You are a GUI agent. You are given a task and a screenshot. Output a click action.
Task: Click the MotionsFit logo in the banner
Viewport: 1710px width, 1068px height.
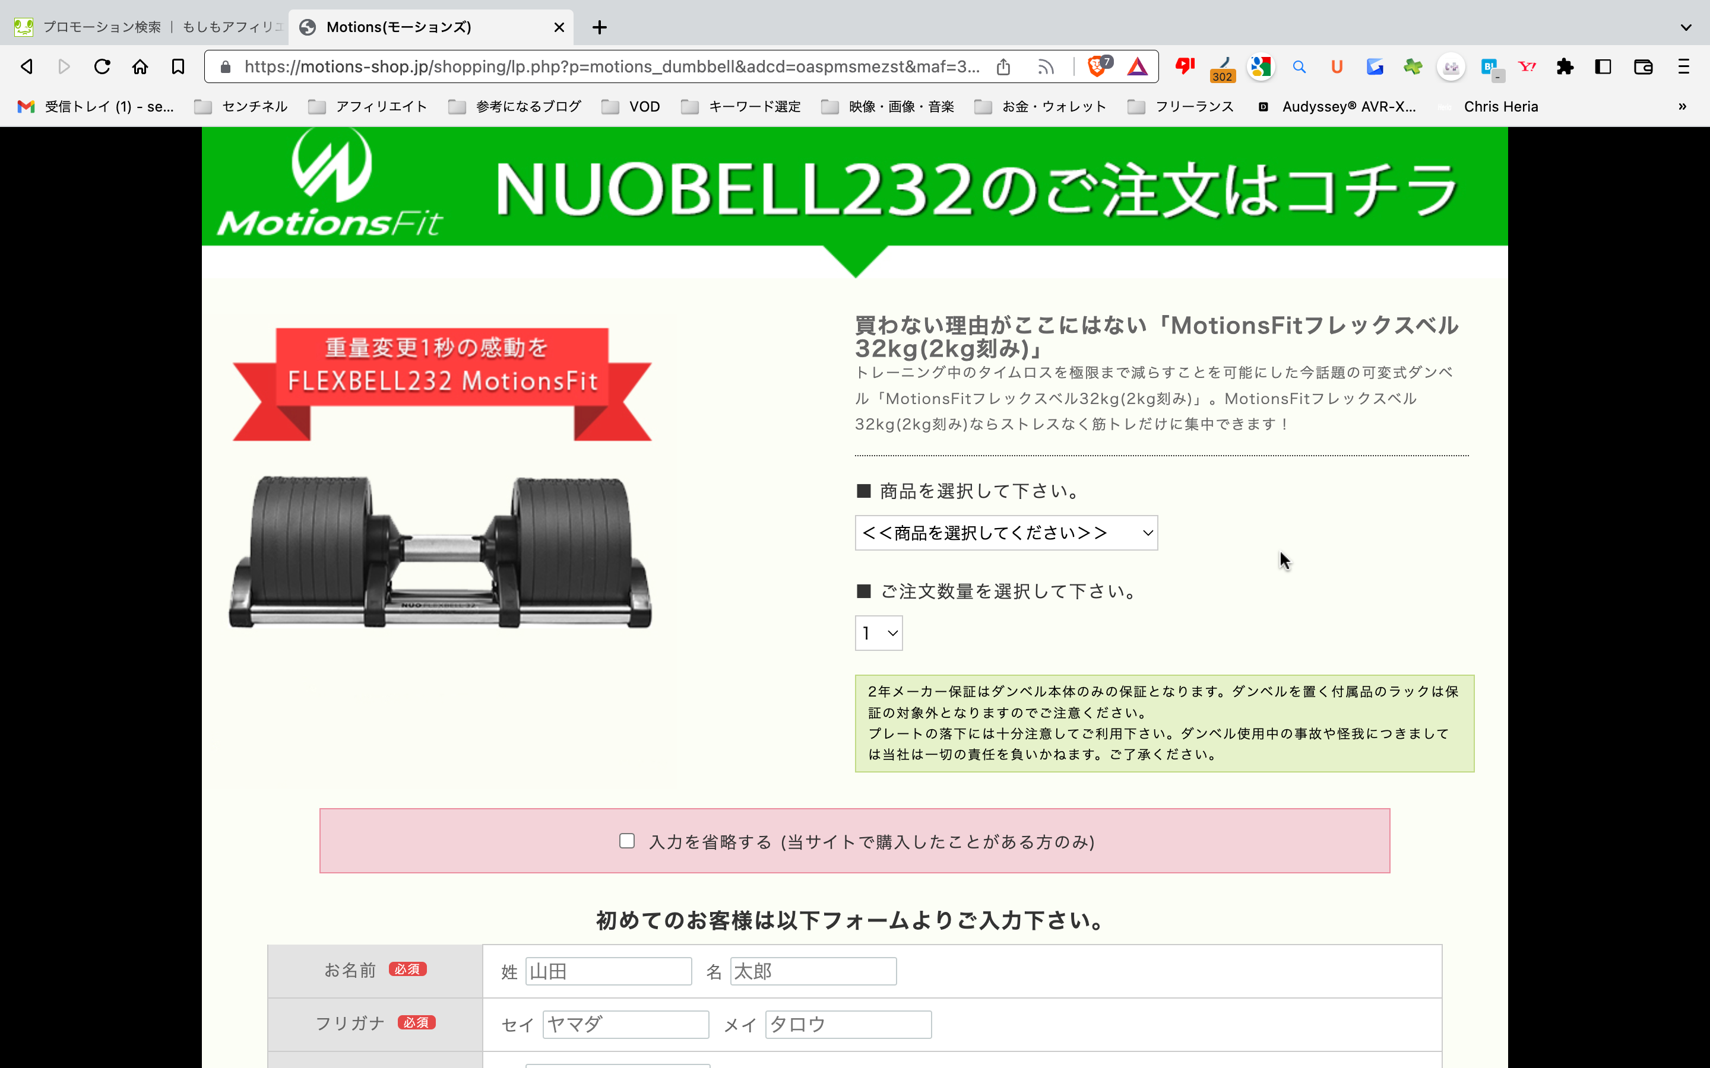click(330, 182)
